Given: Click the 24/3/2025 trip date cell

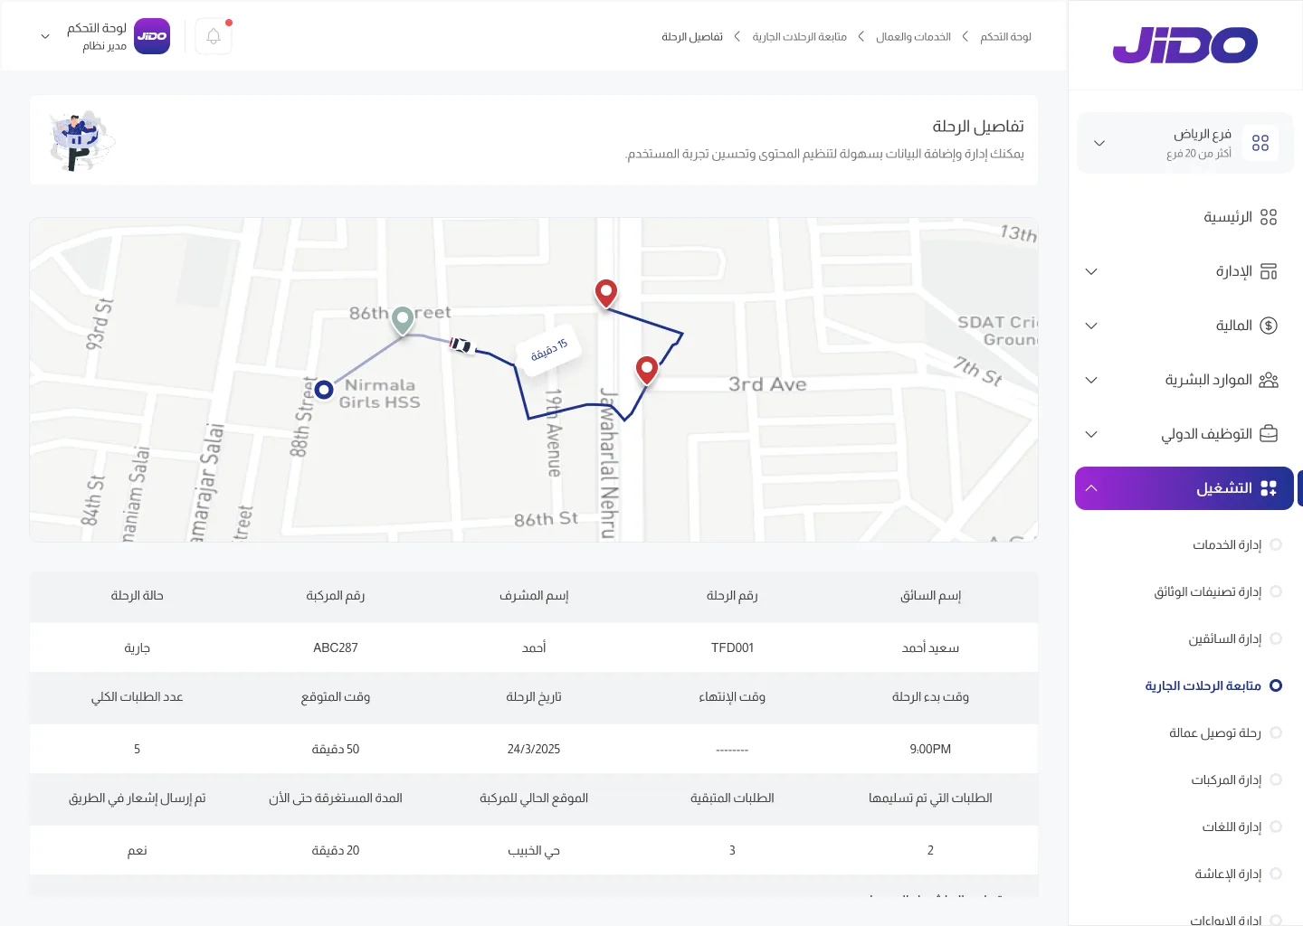Looking at the screenshot, I should point(534,749).
